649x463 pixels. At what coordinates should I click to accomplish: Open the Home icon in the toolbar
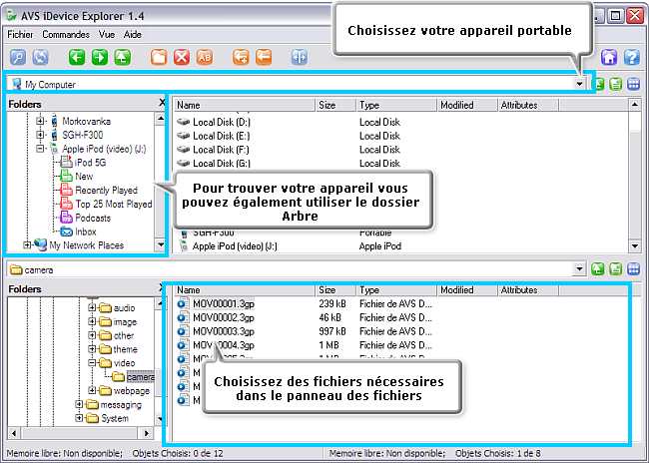click(609, 57)
